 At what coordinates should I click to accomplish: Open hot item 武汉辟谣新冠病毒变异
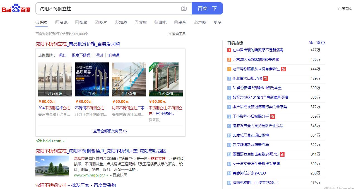click(251, 145)
